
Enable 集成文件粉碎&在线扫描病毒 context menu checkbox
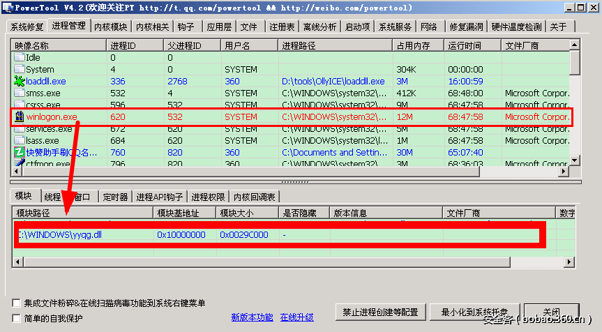pos(17,303)
